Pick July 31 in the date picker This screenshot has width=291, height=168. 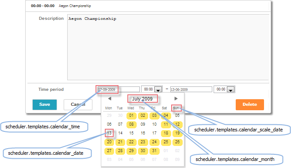(154, 151)
